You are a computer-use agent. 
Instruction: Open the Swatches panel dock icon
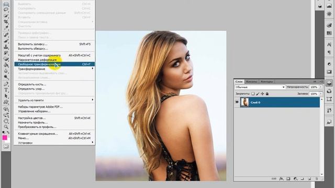[x=329, y=33]
